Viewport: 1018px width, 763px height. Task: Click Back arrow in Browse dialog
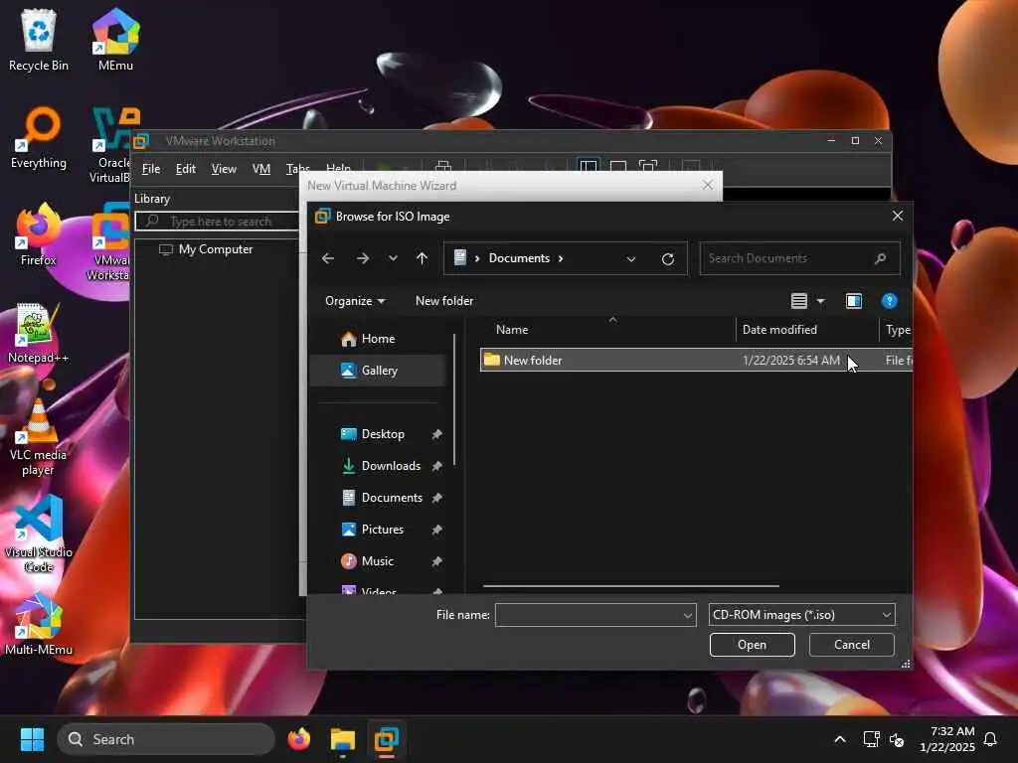pyautogui.click(x=328, y=258)
